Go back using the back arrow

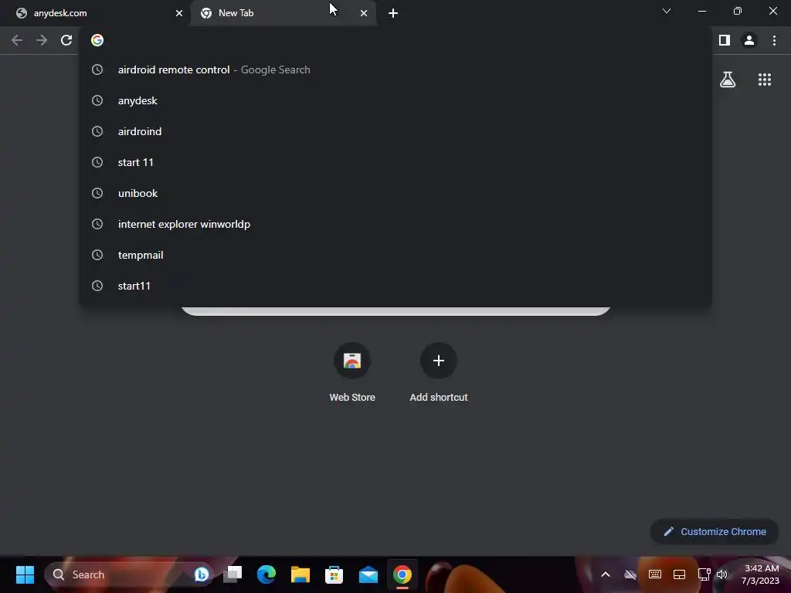(17, 40)
